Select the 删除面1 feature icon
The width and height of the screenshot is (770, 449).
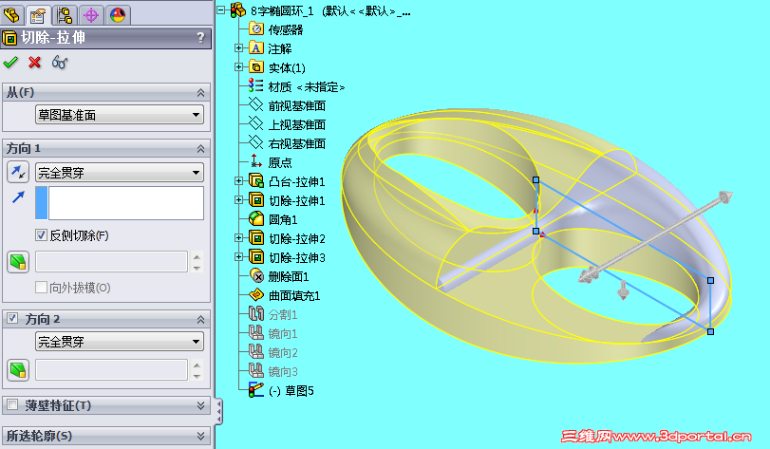click(255, 276)
